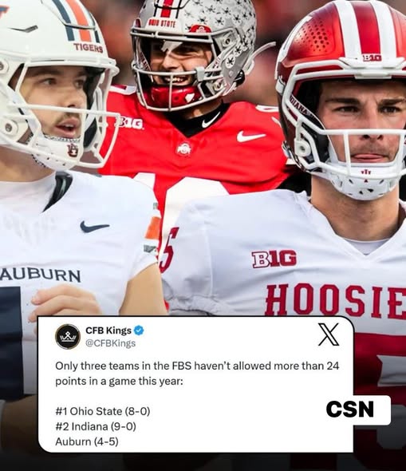Click the white Nike swoosh on red jersey

[x=251, y=137]
